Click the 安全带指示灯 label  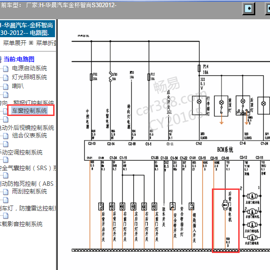(182, 222)
